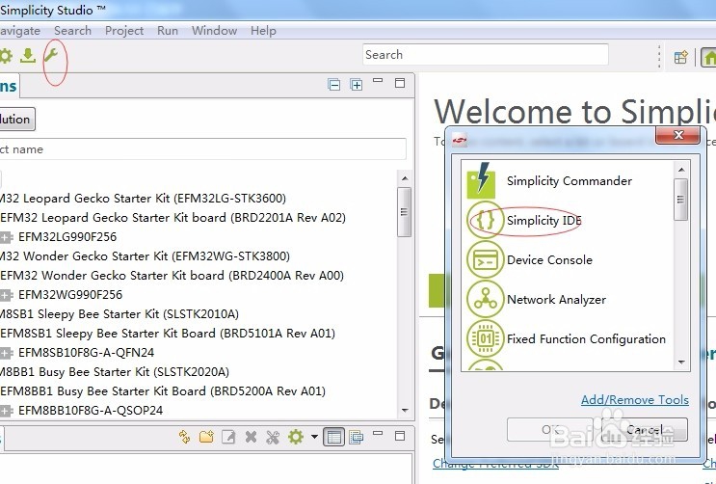
Task: Select Sleepy Bee Board BRD5101A Rev A01
Action: [168, 334]
